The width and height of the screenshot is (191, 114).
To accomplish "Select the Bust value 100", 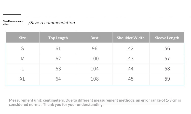I will coord(94,59).
